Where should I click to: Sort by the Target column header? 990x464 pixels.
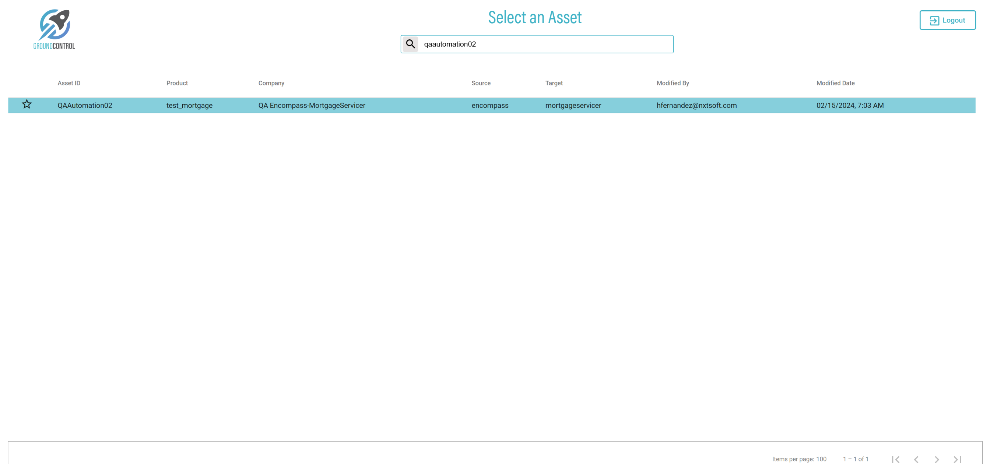(x=554, y=83)
